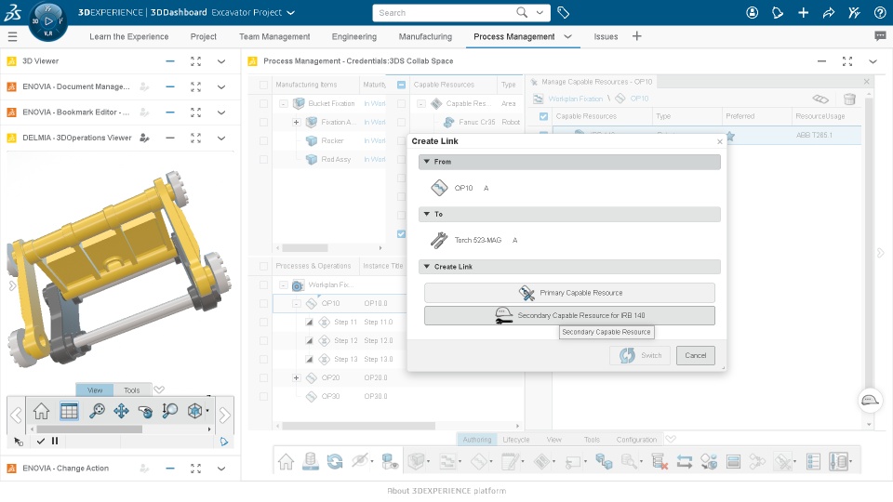Click the plus add icon in top bar
893x502 pixels.
(x=803, y=12)
